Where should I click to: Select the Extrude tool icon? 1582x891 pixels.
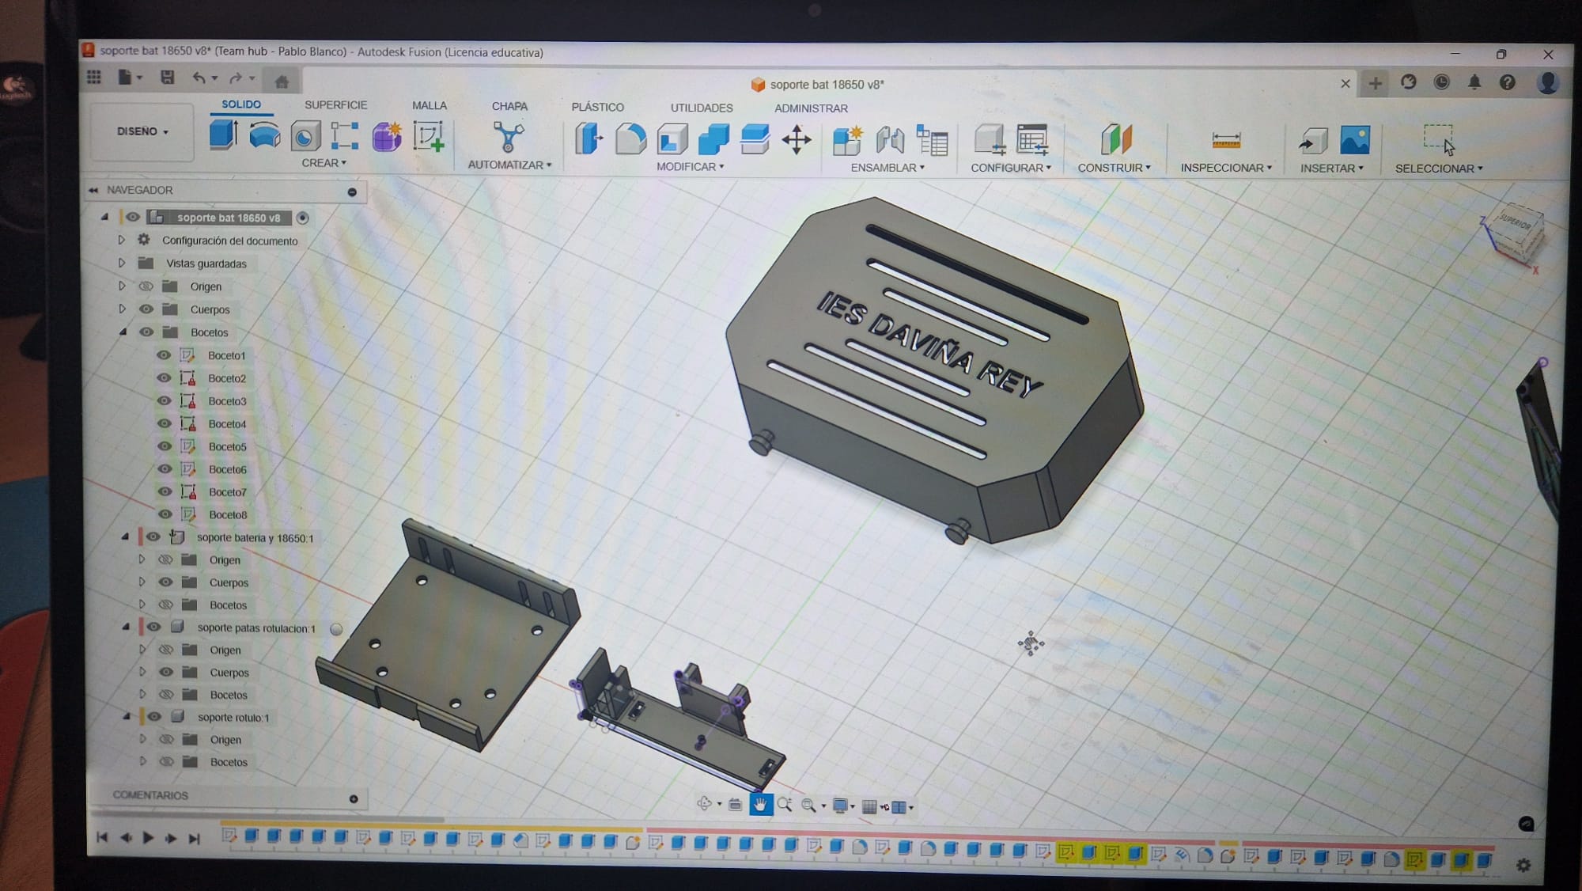pyautogui.click(x=223, y=135)
